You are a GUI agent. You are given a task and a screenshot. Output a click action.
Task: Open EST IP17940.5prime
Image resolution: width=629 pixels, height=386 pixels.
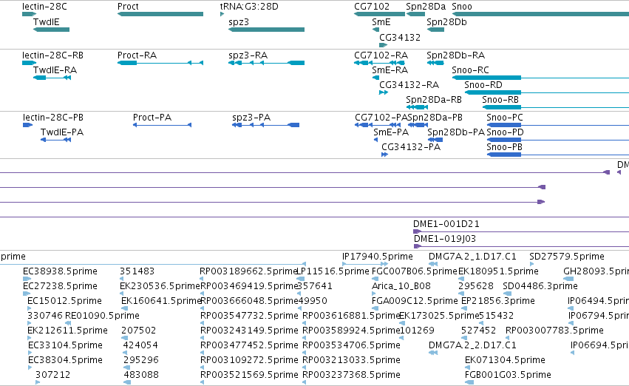click(378, 257)
